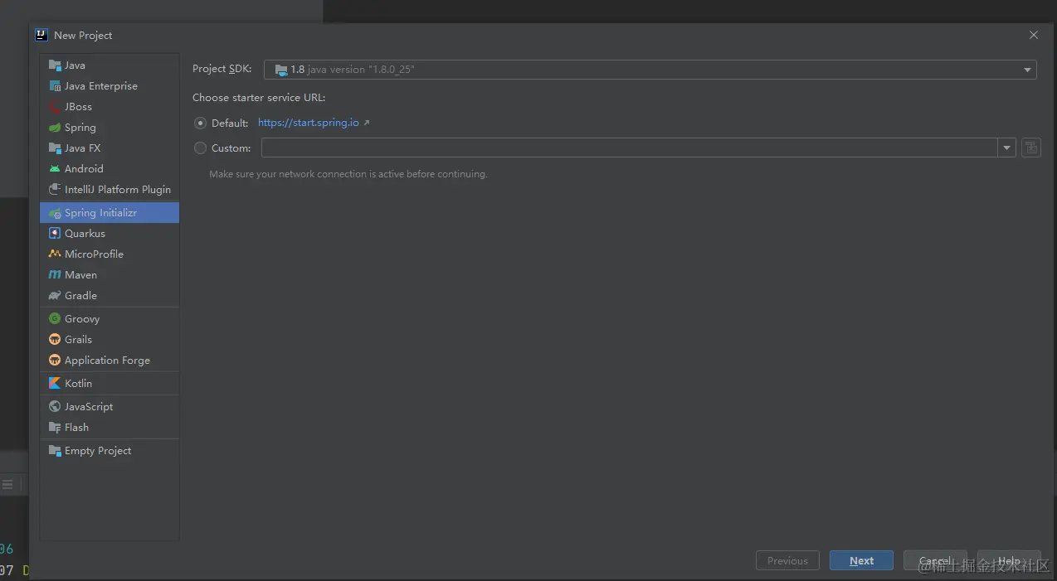Select the Flash list entry
This screenshot has height=581, width=1057.
click(110, 428)
